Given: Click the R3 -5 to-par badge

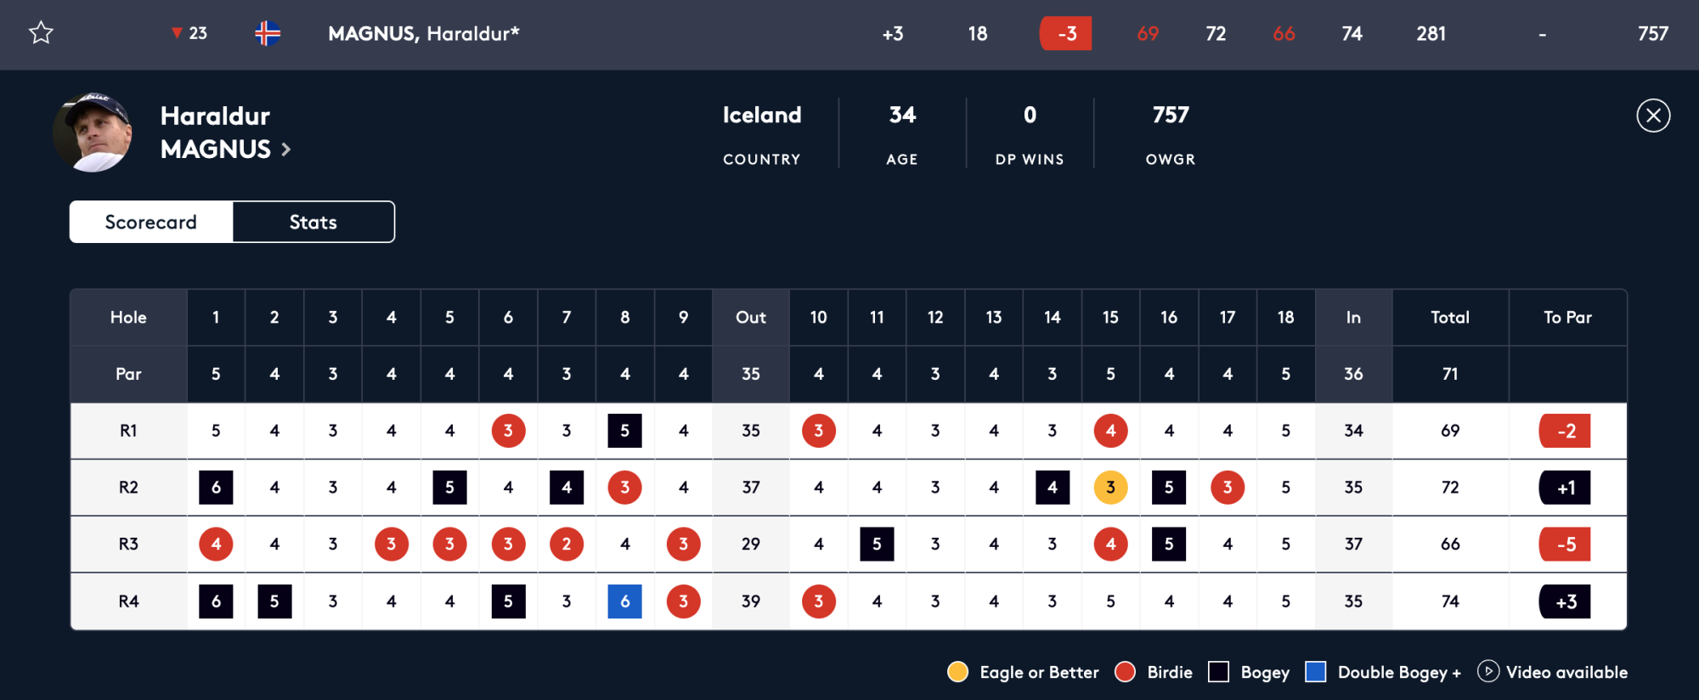Looking at the screenshot, I should (1565, 545).
